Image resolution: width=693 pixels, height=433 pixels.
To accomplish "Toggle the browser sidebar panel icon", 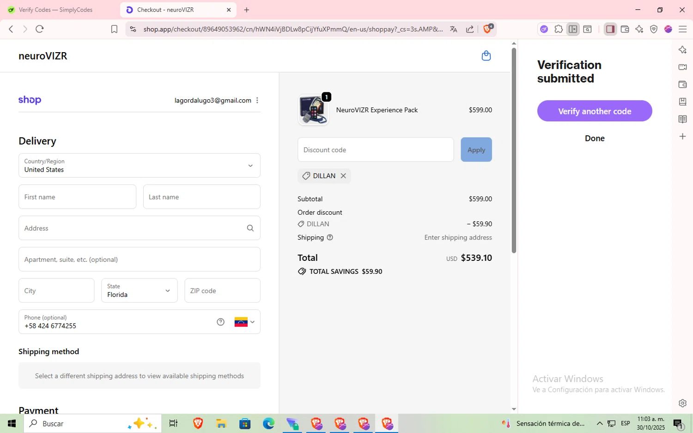I will 610,29.
